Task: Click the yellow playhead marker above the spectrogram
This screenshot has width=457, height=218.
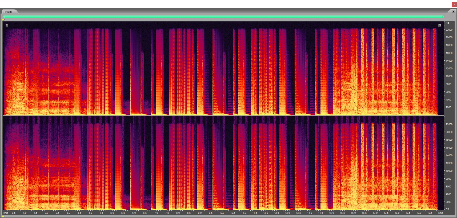Action: pyautogui.click(x=3, y=20)
